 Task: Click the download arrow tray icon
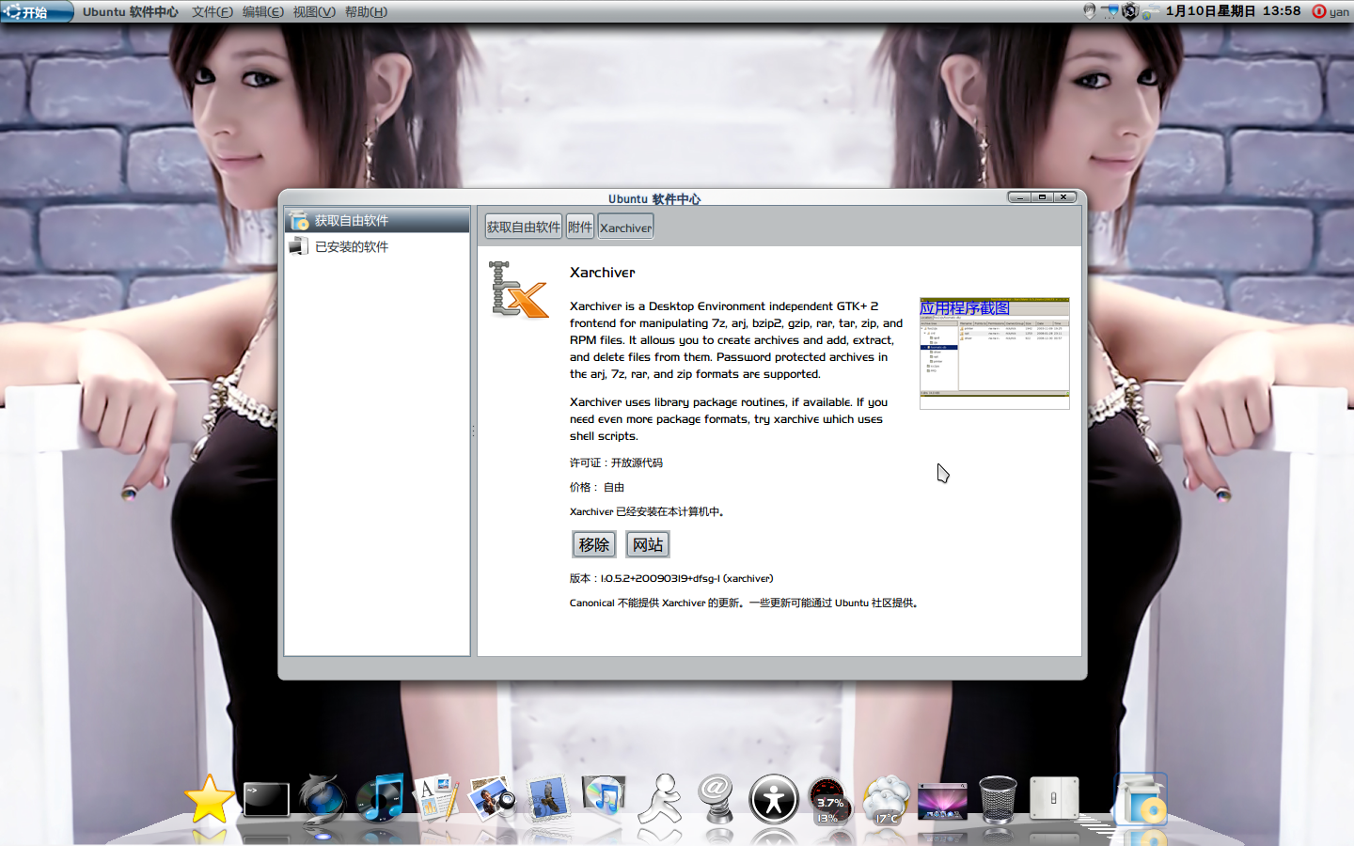tap(1090, 11)
